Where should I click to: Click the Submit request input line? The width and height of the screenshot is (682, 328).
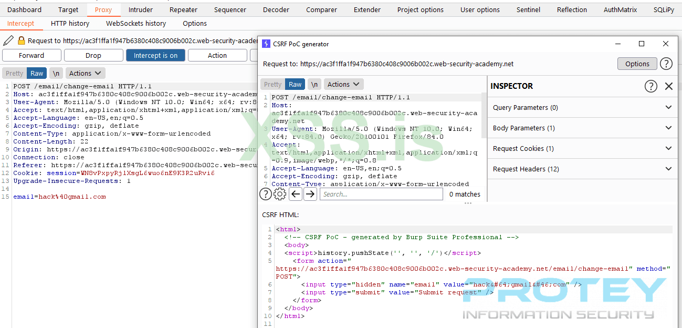coord(397,292)
